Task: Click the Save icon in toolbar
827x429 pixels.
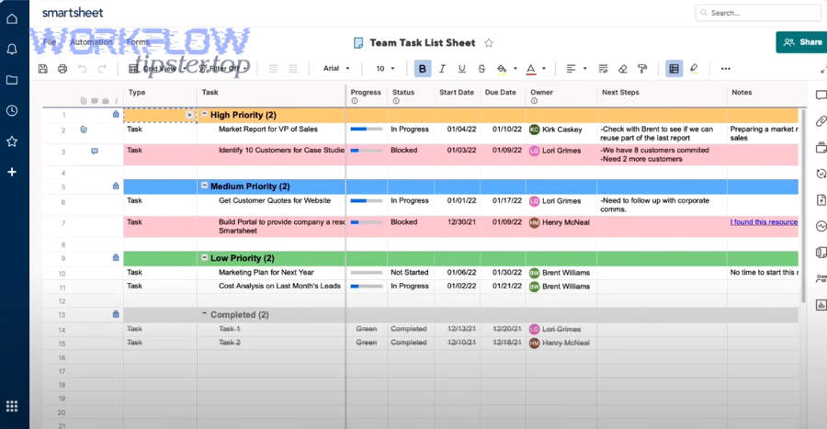Action: pyautogui.click(x=43, y=69)
